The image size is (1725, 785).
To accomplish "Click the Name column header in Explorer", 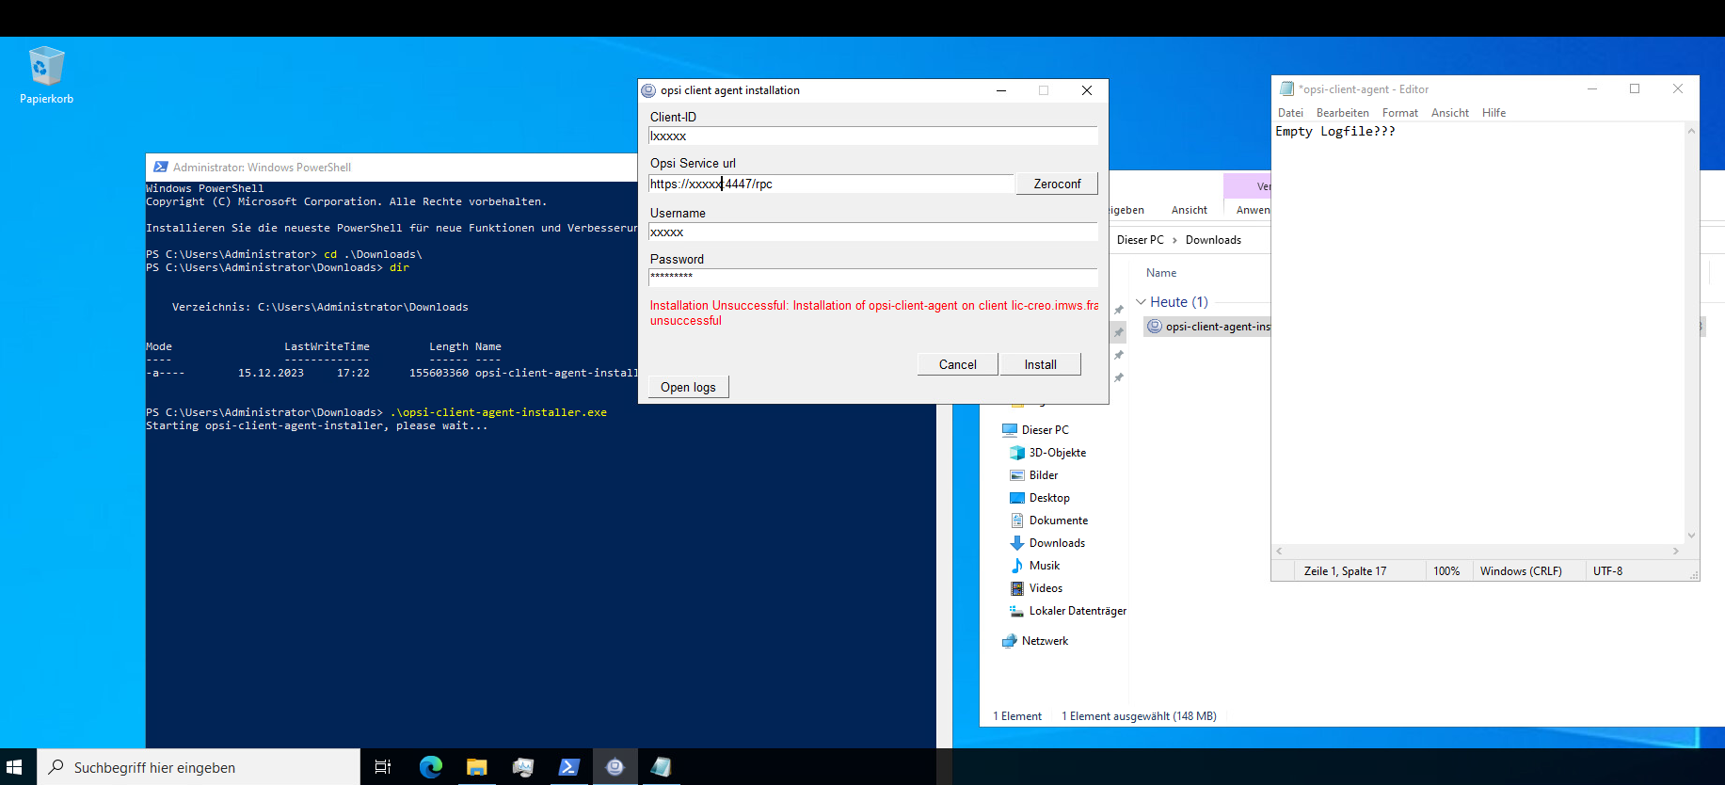I will pos(1161,273).
